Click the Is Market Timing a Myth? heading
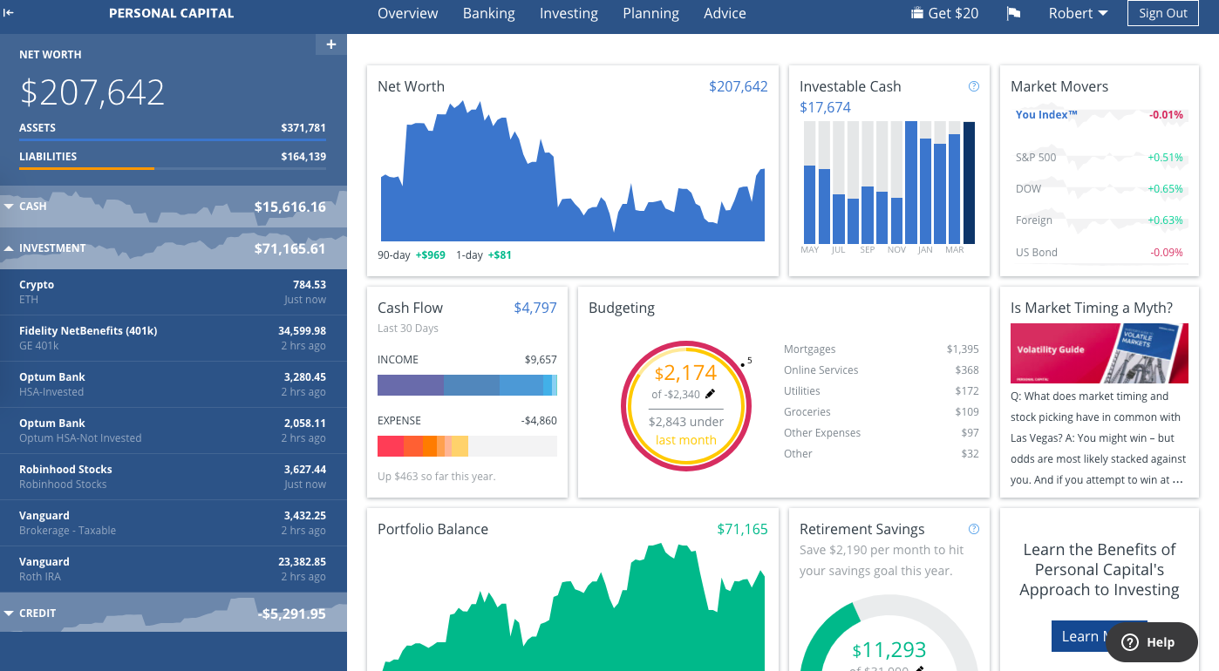 tap(1092, 308)
